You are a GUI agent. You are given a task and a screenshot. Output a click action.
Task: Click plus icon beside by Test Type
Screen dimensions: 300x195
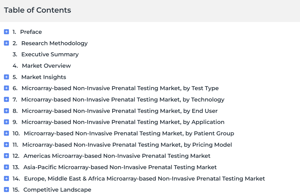[x=6, y=88]
